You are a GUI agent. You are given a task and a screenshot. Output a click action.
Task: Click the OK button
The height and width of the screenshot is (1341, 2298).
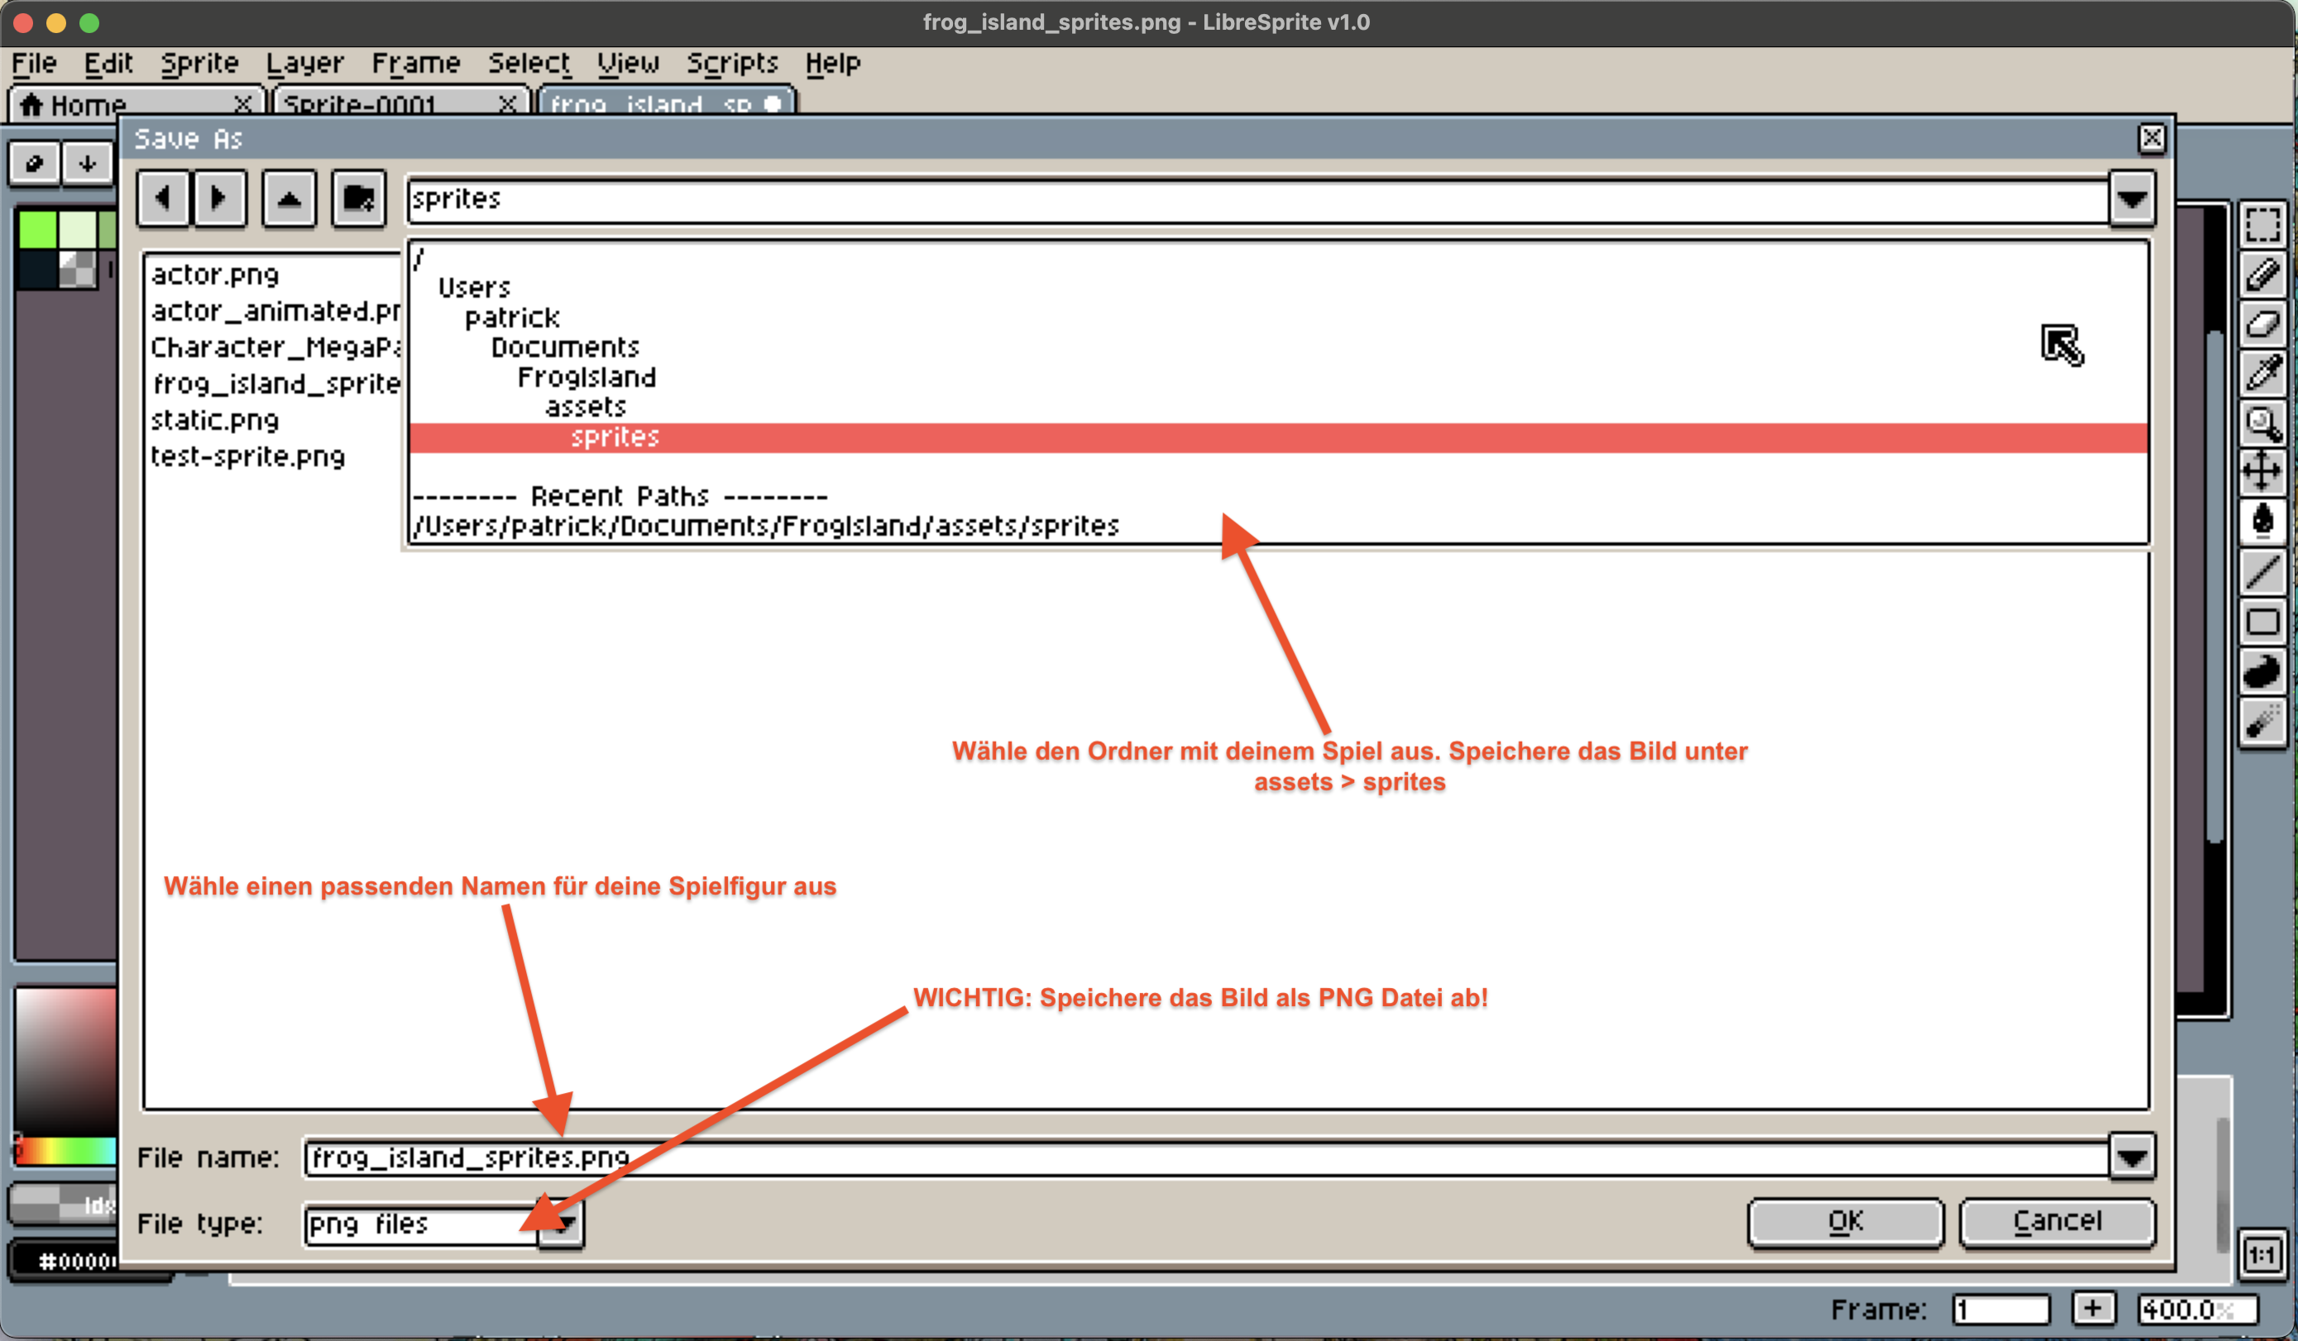(1845, 1222)
